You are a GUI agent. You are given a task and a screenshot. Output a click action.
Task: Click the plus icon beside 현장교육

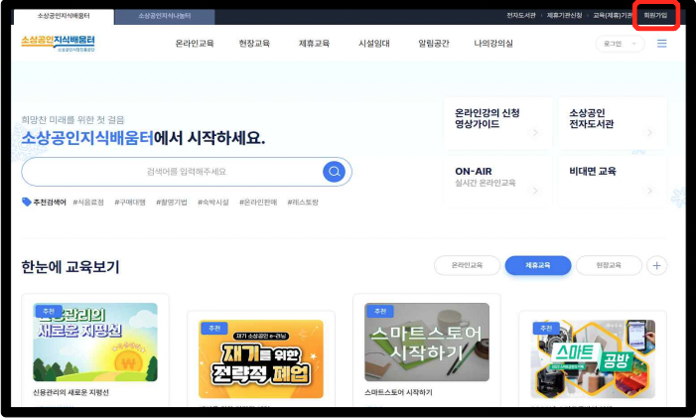pos(657,265)
